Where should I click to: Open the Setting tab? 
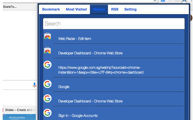pos(130,9)
